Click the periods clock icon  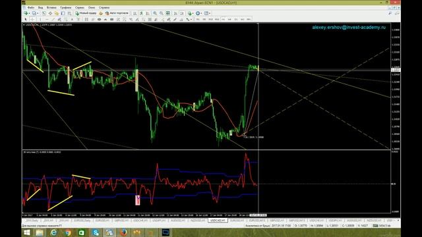click(x=198, y=13)
